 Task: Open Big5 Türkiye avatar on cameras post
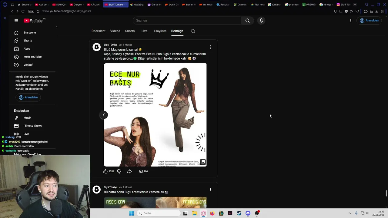(x=96, y=190)
